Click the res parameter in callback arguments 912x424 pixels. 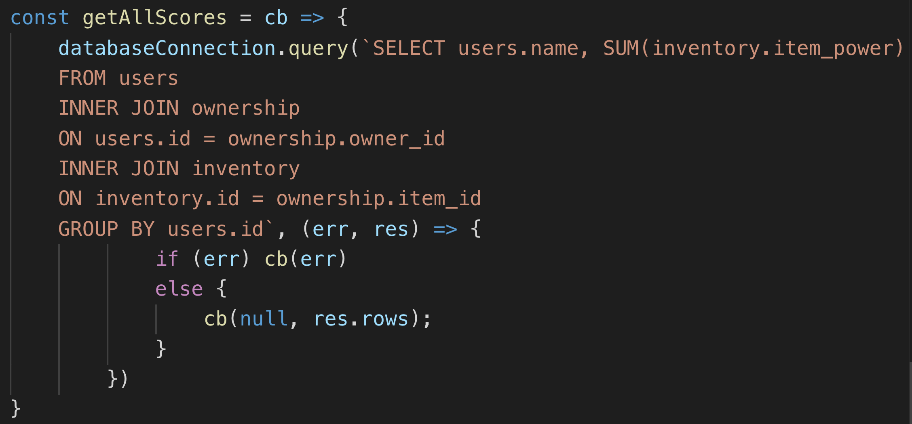(391, 229)
